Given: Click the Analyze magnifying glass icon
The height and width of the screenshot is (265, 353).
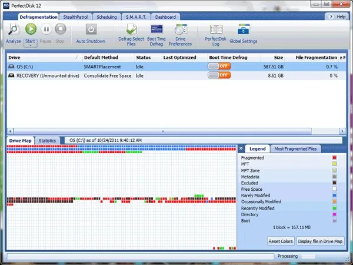Looking at the screenshot, I should [x=14, y=29].
